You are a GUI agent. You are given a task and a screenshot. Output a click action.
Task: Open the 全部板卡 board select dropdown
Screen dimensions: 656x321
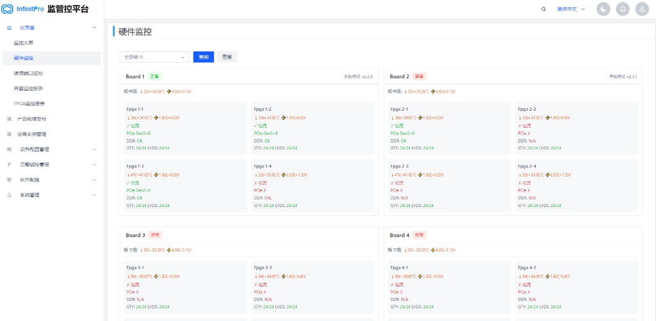coord(154,58)
